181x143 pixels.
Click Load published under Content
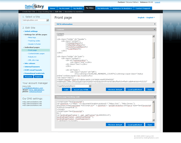[135, 90]
